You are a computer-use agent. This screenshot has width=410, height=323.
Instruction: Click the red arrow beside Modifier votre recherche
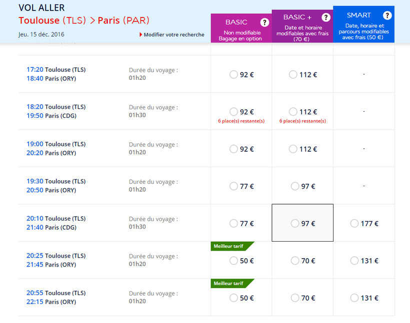141,35
